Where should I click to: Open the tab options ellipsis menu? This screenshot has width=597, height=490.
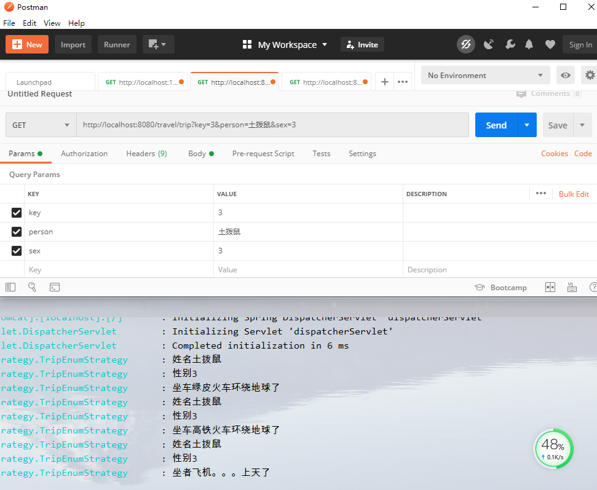tap(403, 82)
